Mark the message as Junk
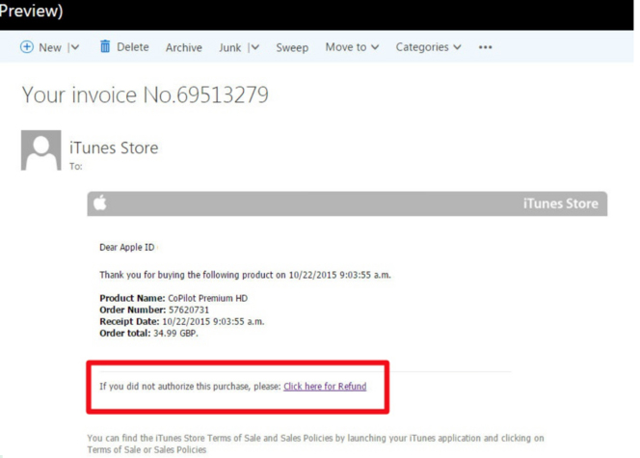This screenshot has width=640, height=458. click(229, 48)
